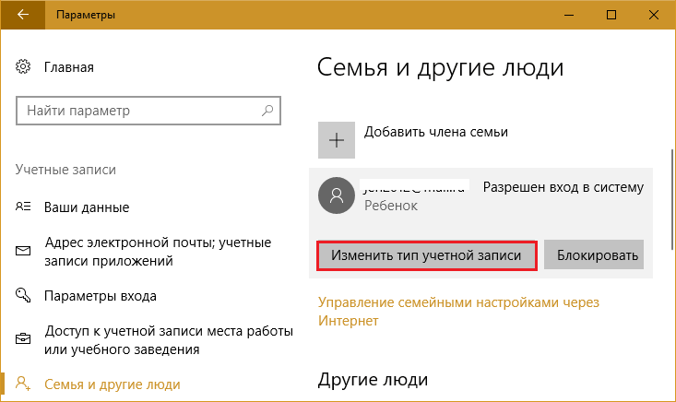Open Ваши данные section
Viewport: 676px width, 402px height.
[x=87, y=207]
